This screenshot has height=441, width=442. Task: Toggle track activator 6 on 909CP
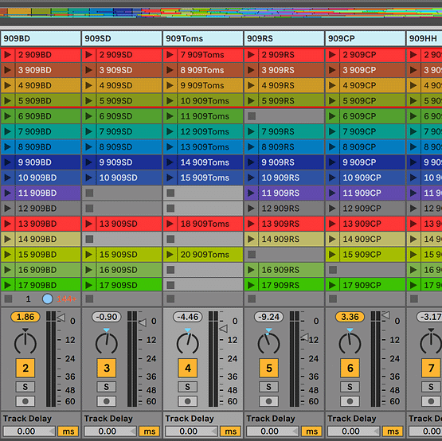coord(350,368)
